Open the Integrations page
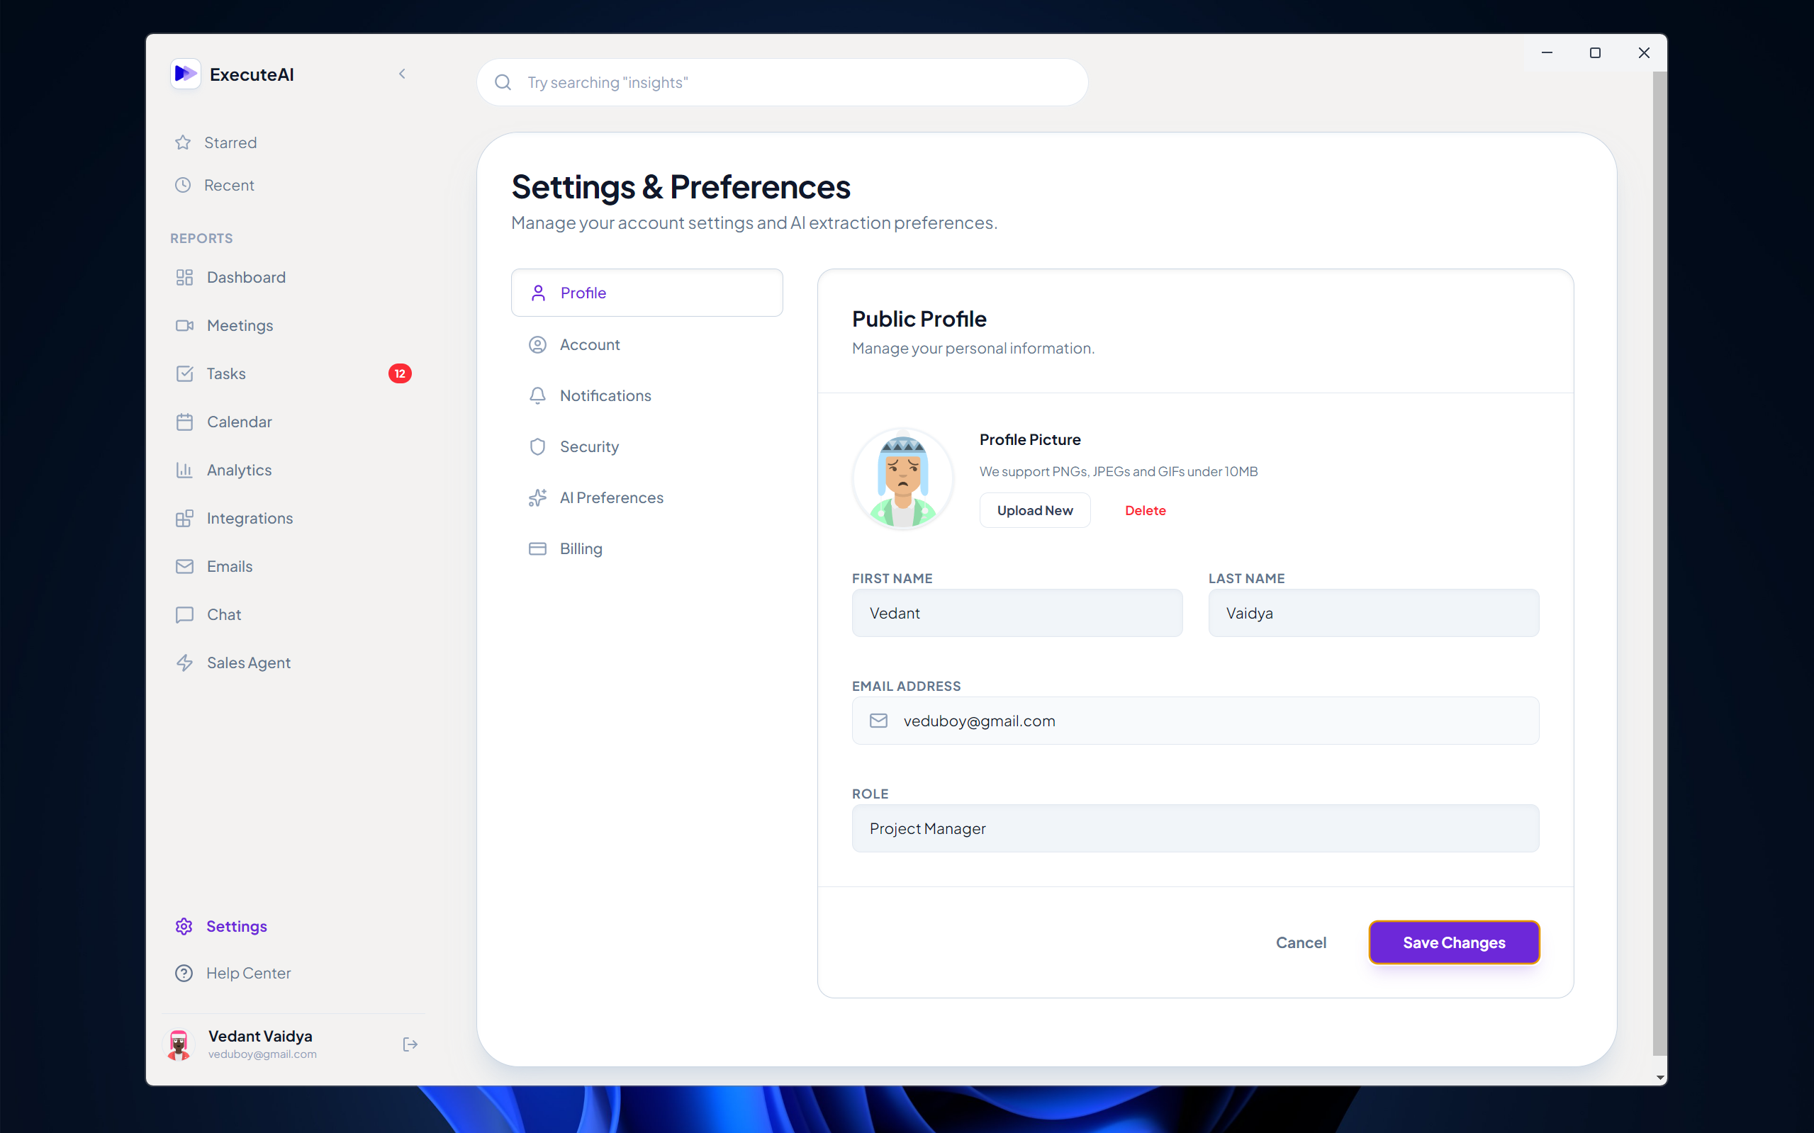 tap(249, 518)
